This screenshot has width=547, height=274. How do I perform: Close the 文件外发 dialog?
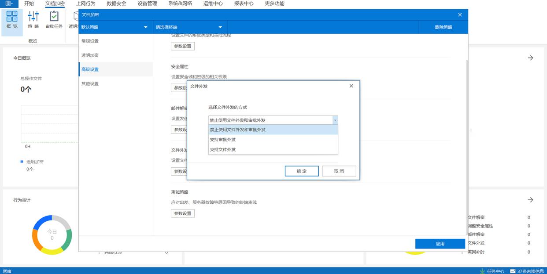(x=351, y=86)
